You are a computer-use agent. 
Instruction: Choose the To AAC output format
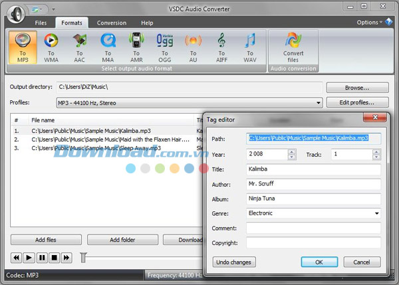tap(79, 47)
